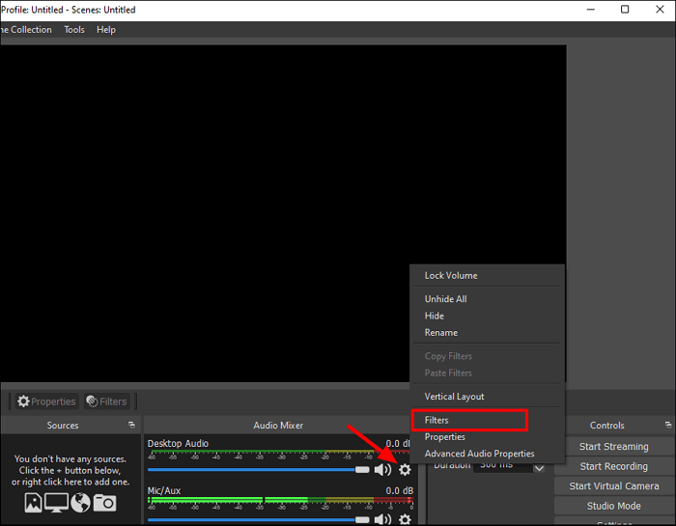Open Advanced Audio Properties
Viewport: 676px width, 526px height.
coord(479,454)
